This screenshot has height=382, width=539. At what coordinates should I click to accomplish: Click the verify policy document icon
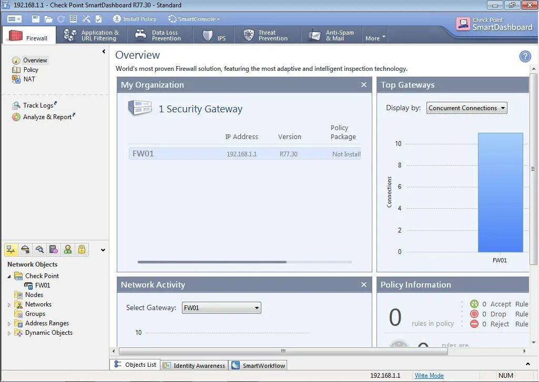tap(98, 19)
